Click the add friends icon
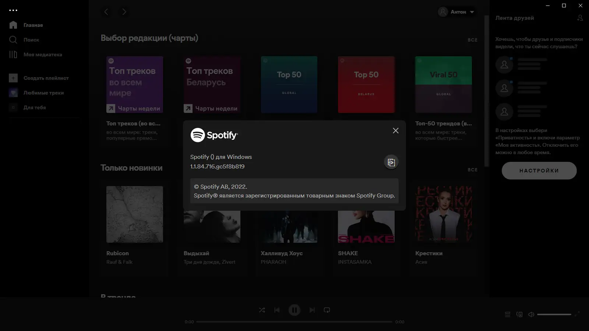 [580, 18]
